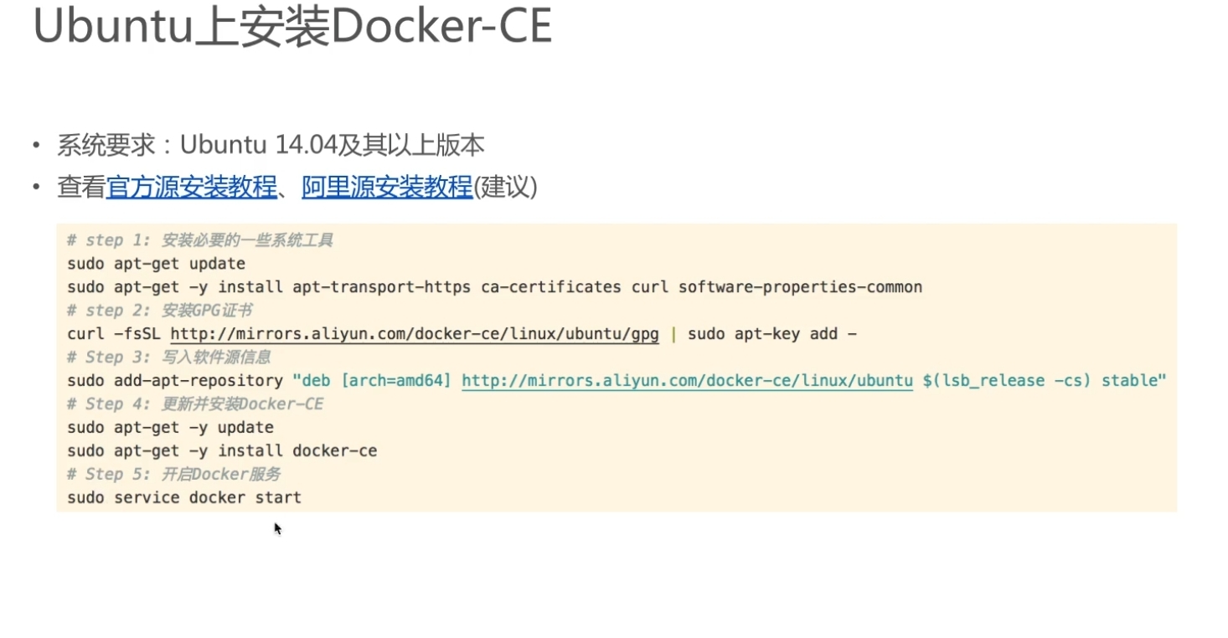Click the 'sudo apt-get -y update' line
Image resolution: width=1228 pixels, height=638 pixels.
pyautogui.click(x=170, y=428)
